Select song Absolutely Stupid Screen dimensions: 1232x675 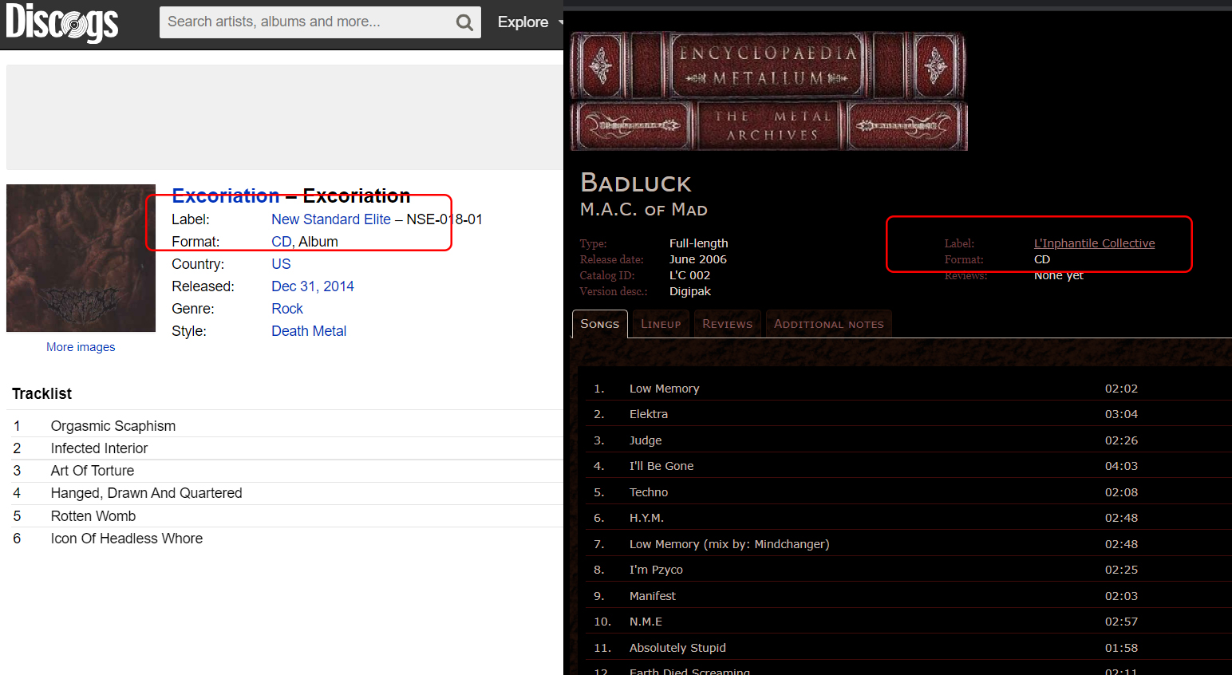point(677,648)
